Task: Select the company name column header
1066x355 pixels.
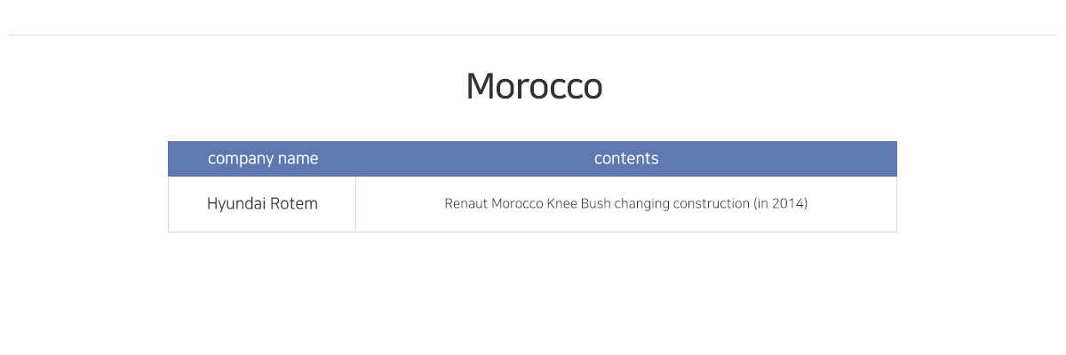Action: 262,159
